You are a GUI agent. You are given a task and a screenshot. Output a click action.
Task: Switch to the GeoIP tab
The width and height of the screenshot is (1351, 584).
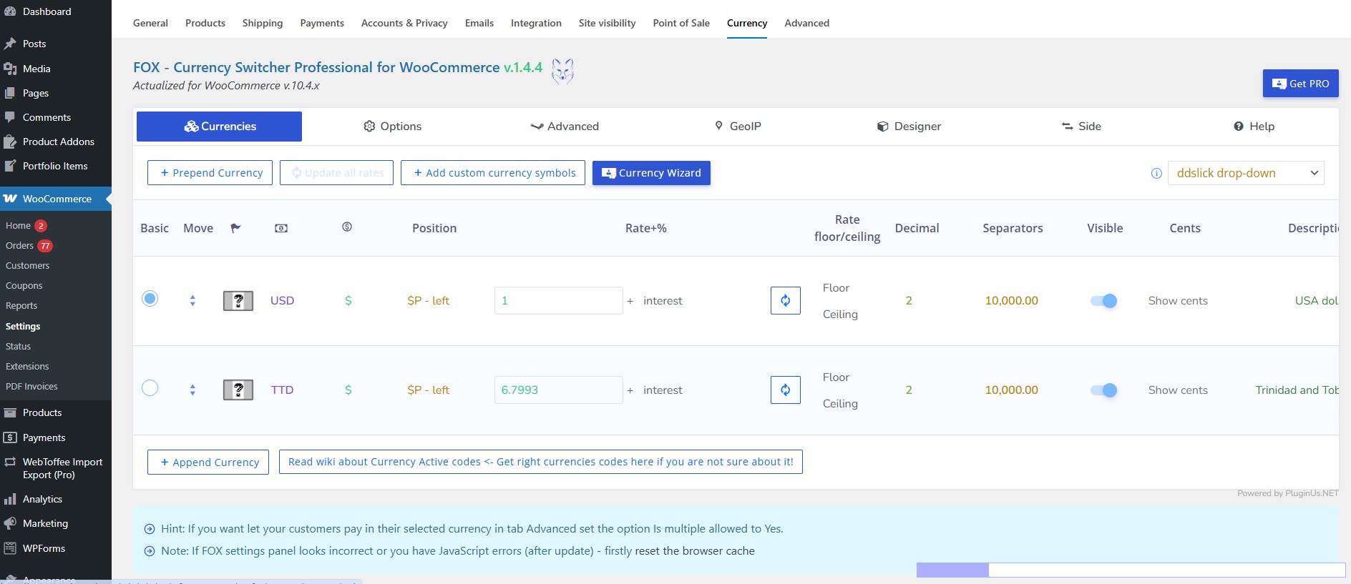click(x=738, y=127)
